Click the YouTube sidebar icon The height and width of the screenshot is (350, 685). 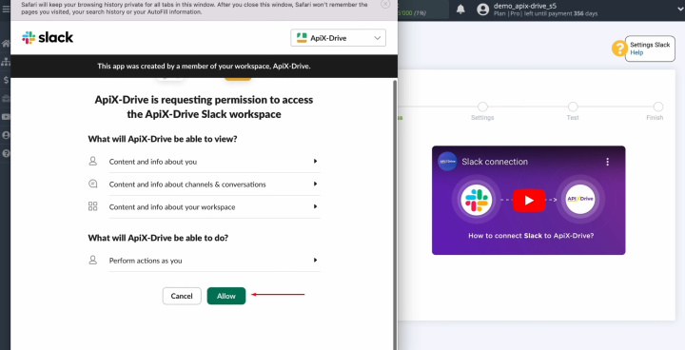click(6, 117)
